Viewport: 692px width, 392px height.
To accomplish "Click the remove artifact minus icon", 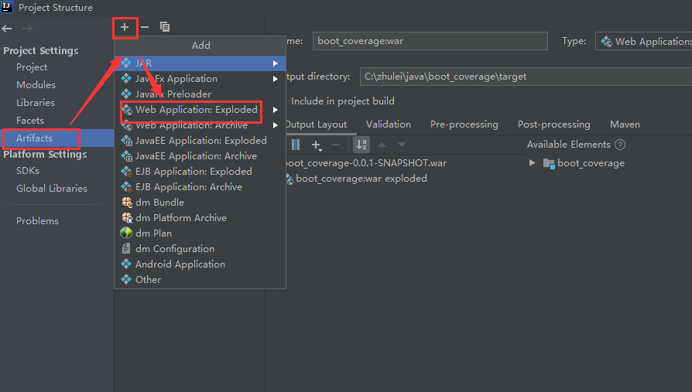I will tap(144, 27).
